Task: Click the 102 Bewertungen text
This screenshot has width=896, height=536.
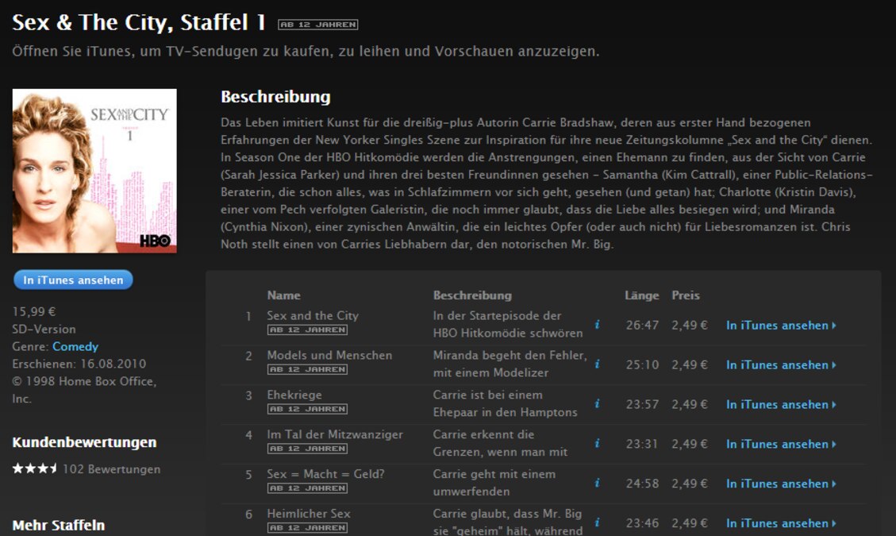Action: coord(111,469)
